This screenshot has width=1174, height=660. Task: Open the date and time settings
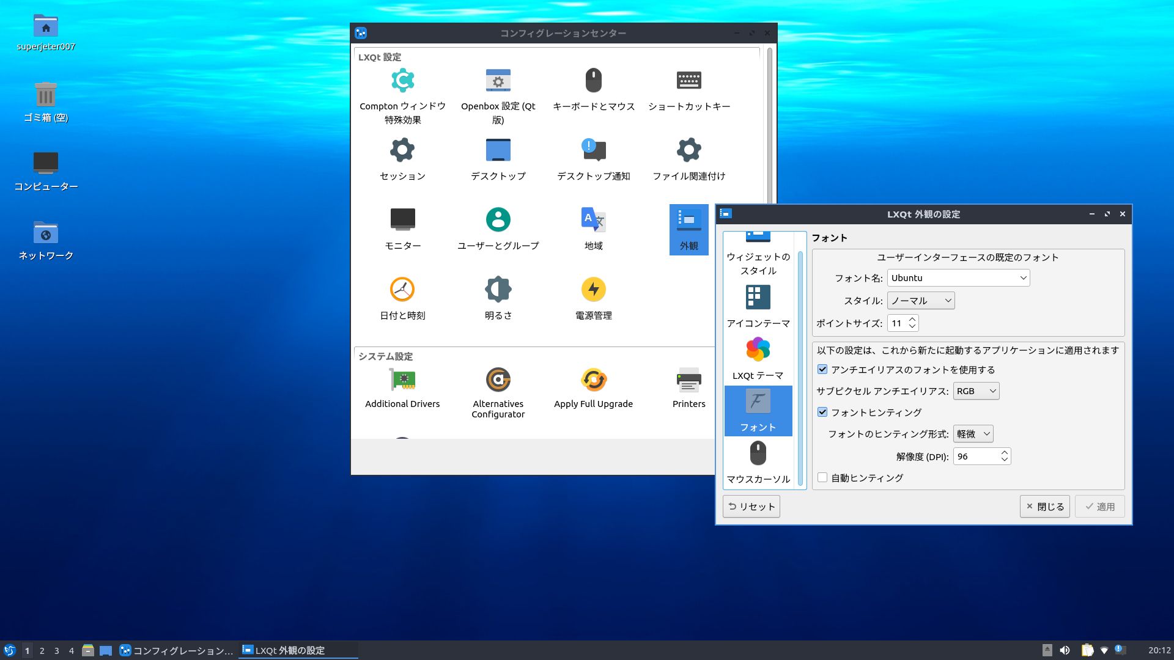[402, 290]
